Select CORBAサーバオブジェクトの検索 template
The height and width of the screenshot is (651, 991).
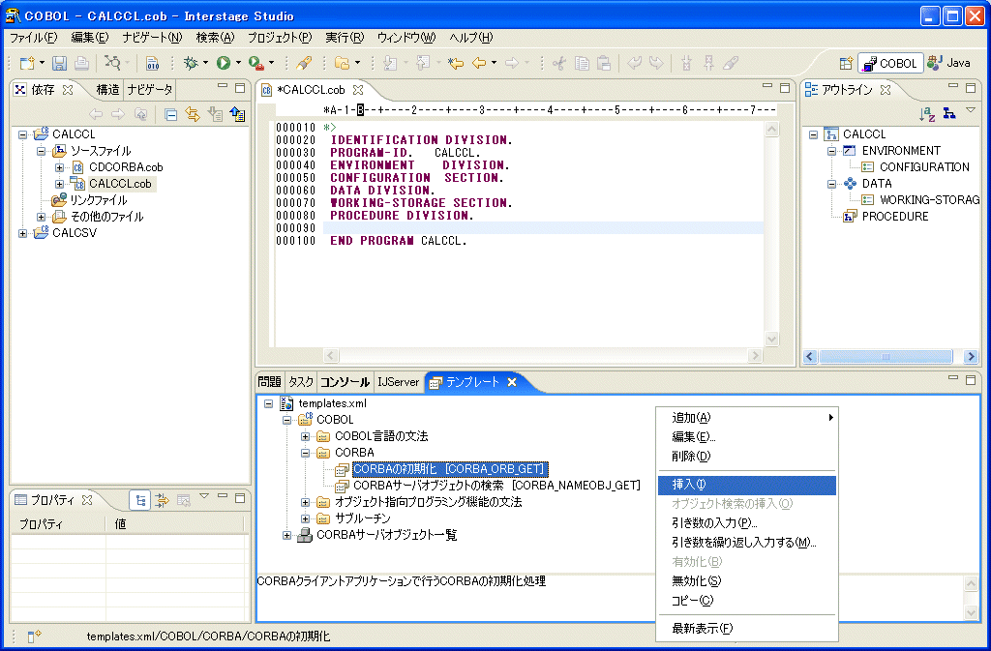click(x=496, y=486)
